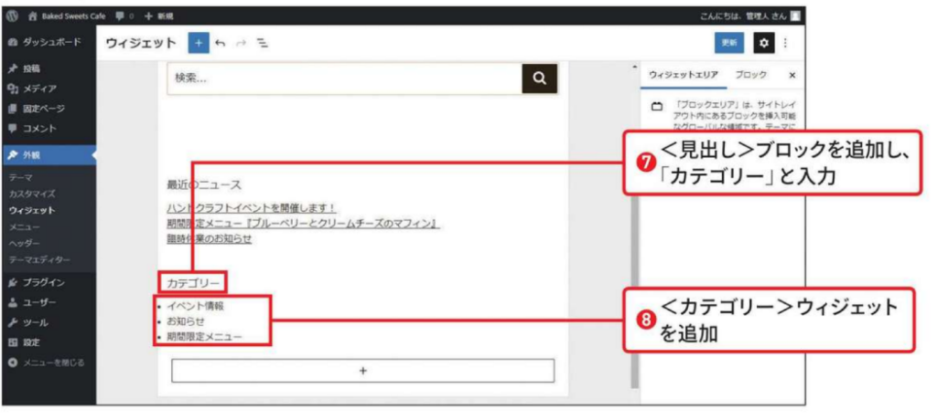Click the magnifier search button
The image size is (937, 420).
[540, 79]
